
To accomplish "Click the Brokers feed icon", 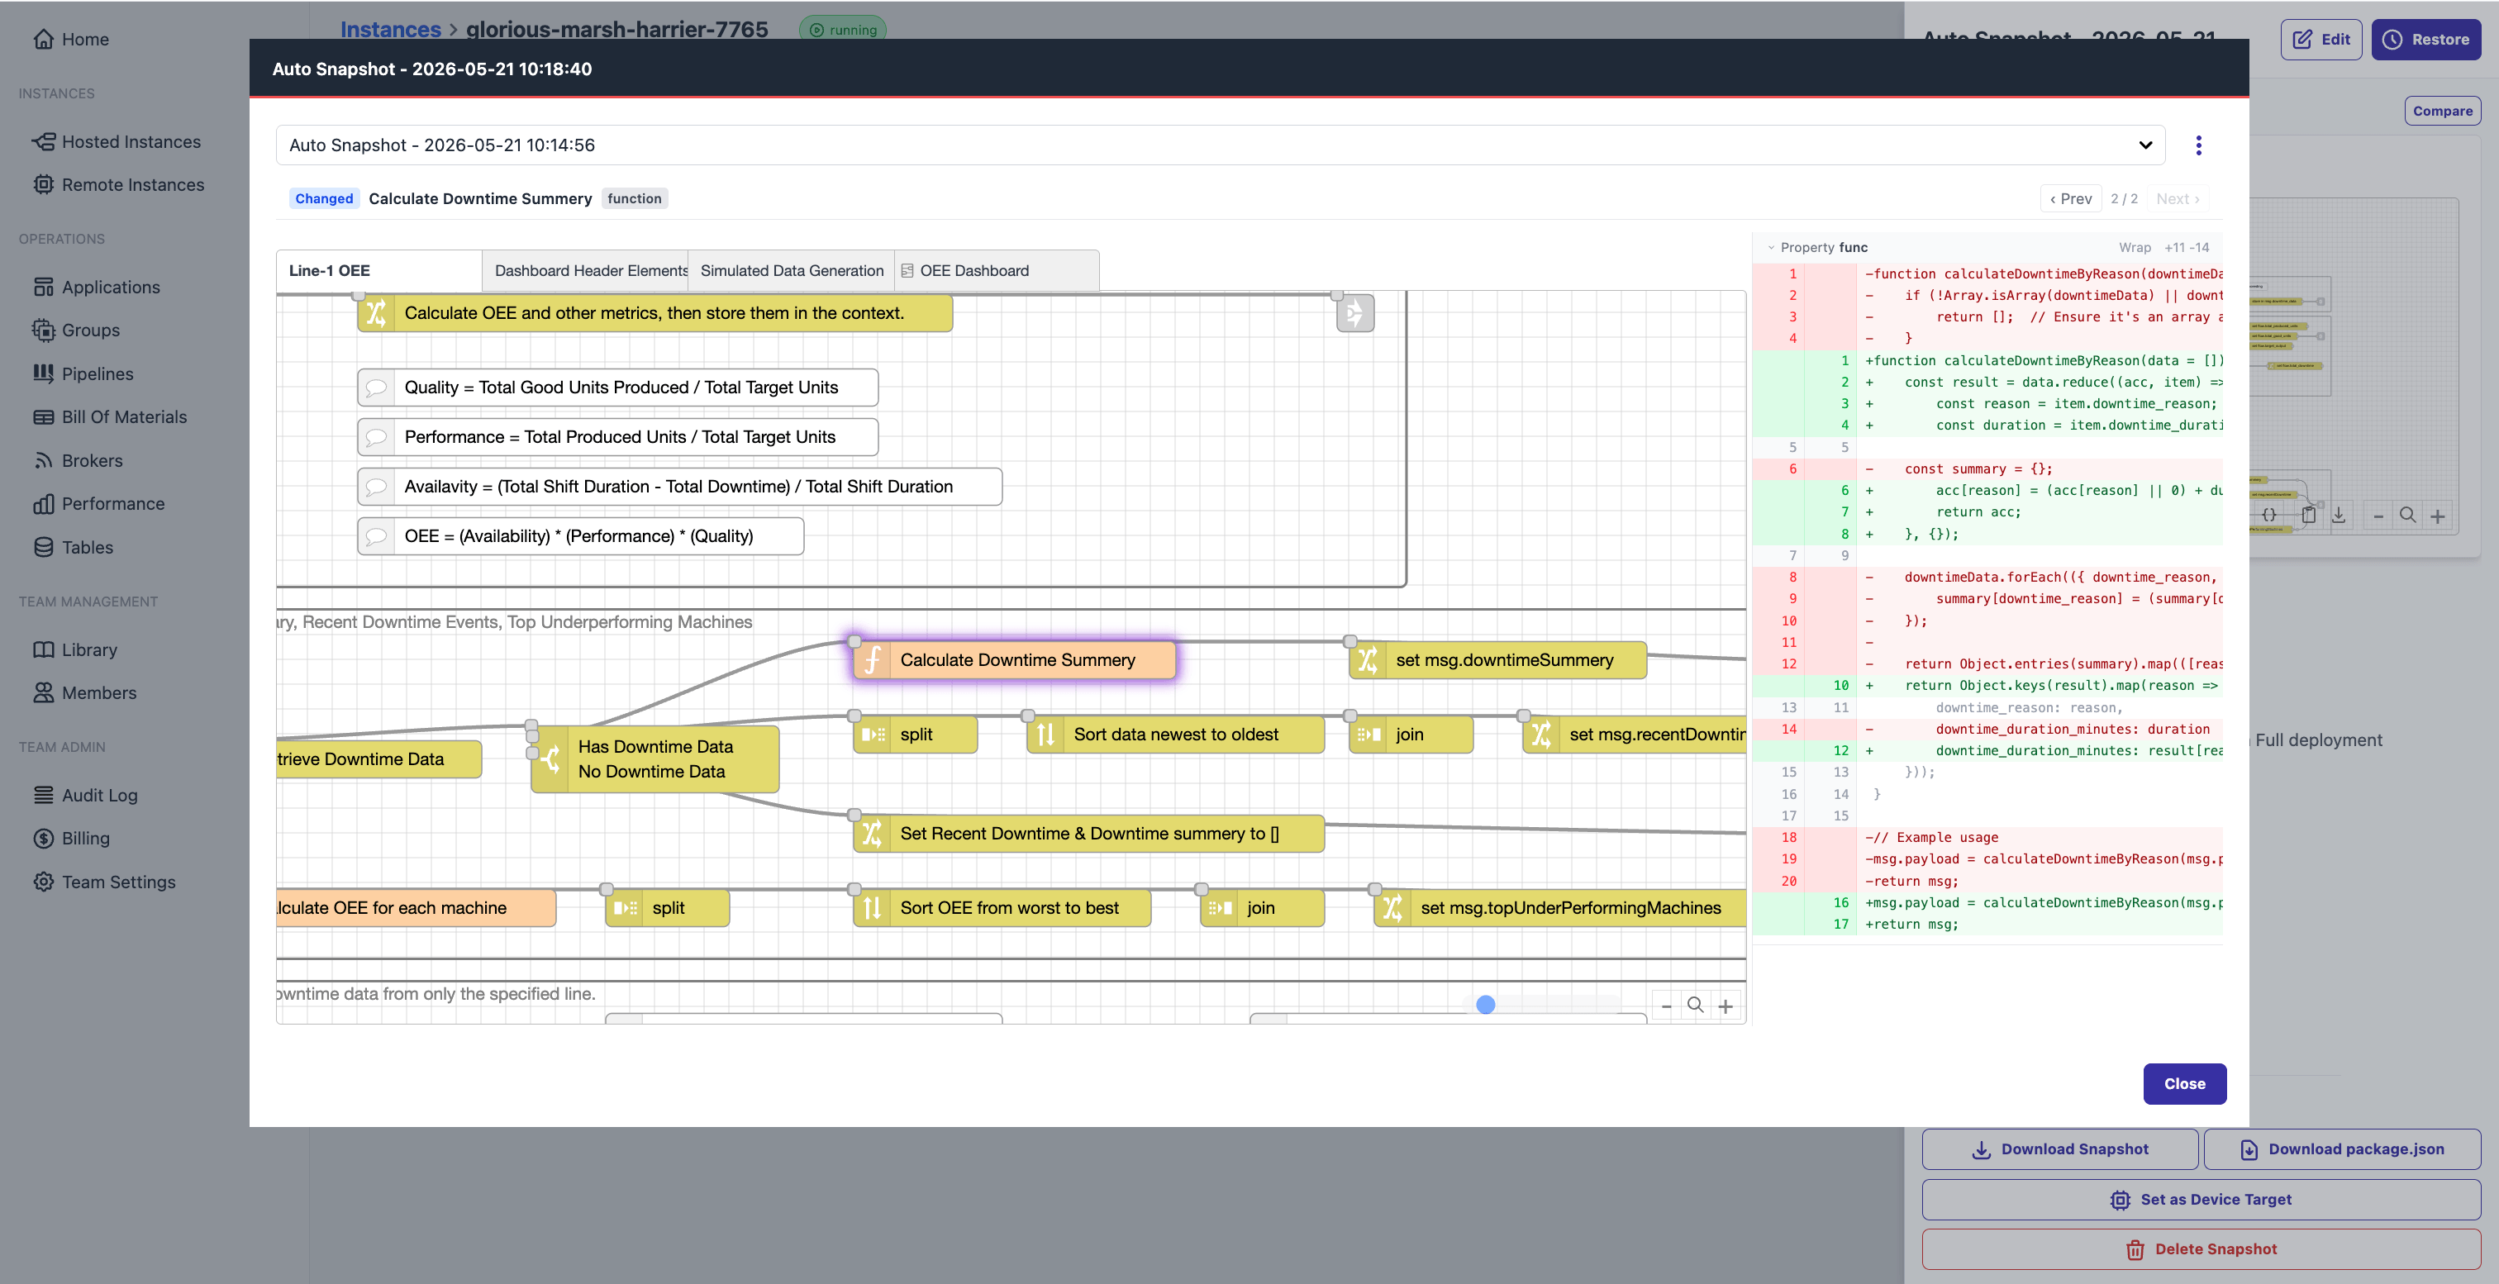I will tap(44, 461).
